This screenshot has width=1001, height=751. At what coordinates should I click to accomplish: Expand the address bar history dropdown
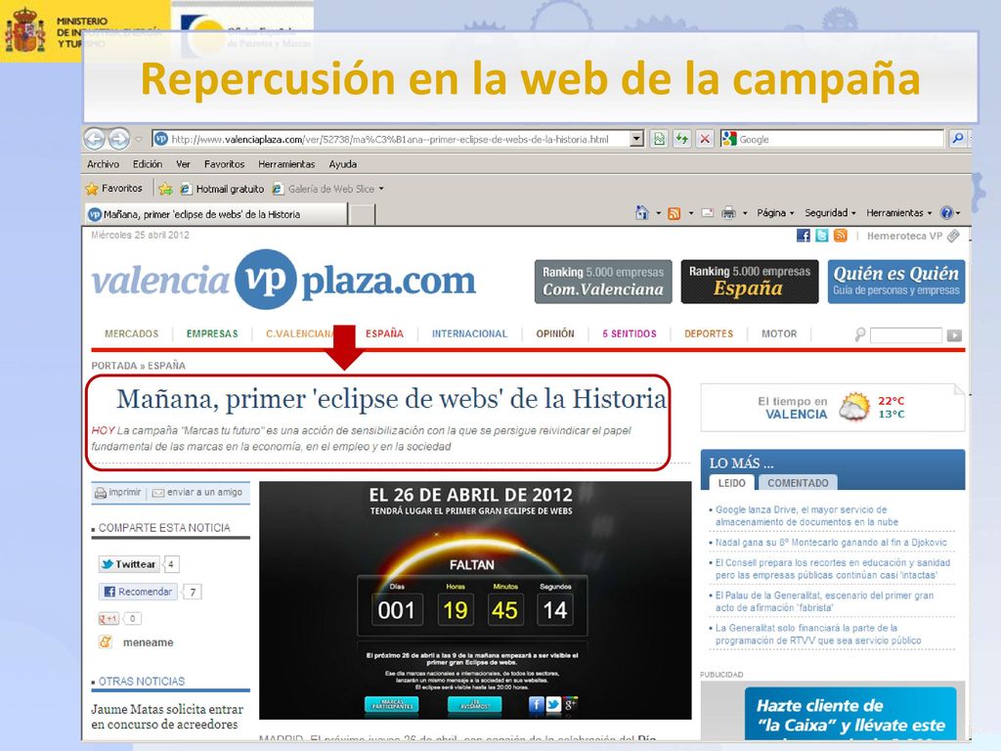636,139
